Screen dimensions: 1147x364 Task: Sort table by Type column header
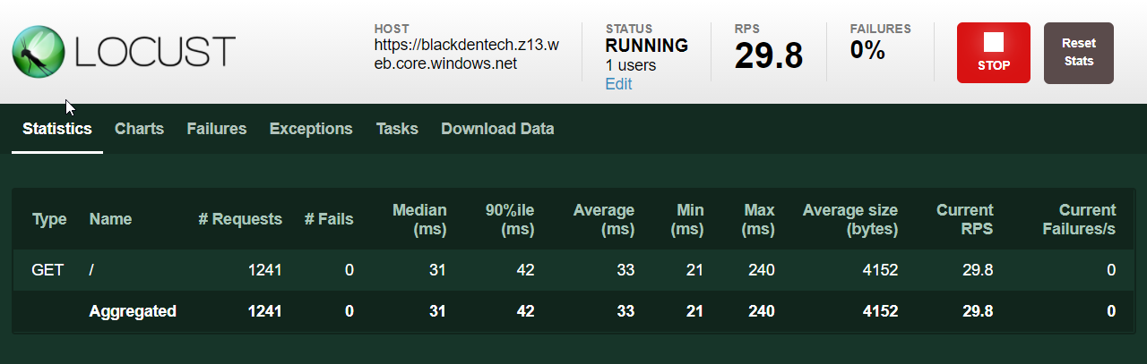coord(49,219)
